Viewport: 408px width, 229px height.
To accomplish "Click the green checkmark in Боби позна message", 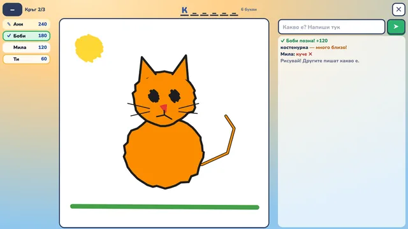I will (x=282, y=41).
